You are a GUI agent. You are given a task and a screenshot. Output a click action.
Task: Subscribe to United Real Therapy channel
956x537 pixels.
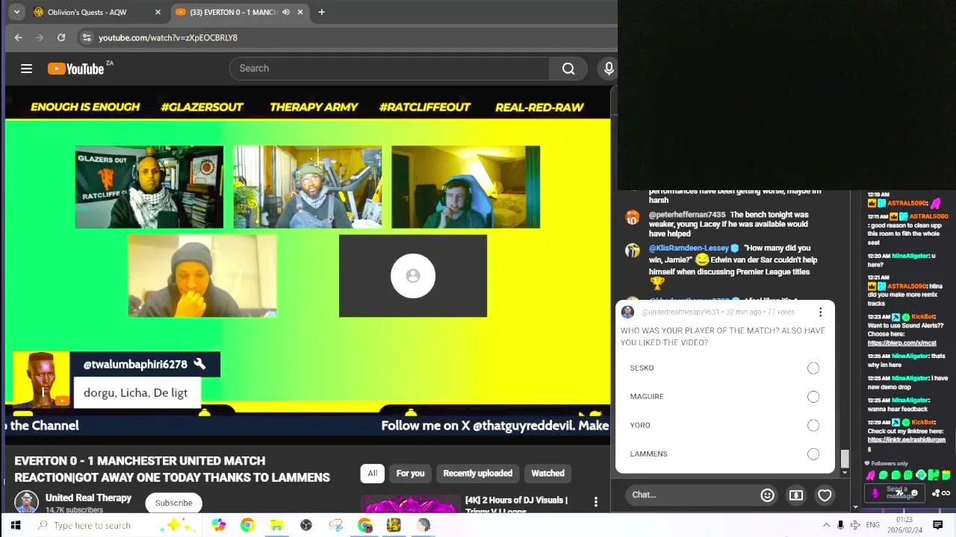pos(173,503)
